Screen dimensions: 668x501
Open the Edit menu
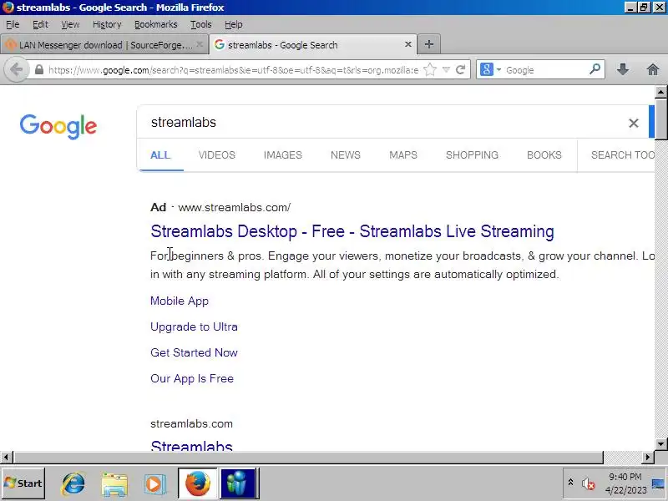[x=40, y=24]
